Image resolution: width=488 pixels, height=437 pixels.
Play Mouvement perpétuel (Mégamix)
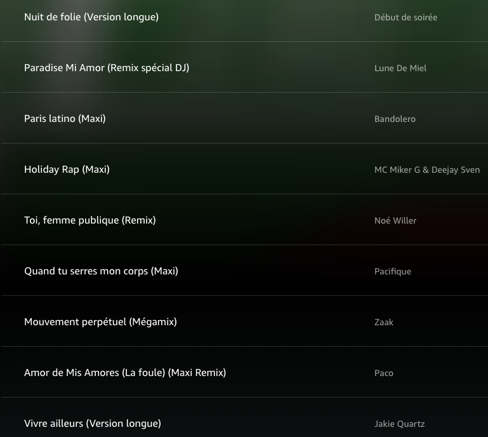click(100, 322)
